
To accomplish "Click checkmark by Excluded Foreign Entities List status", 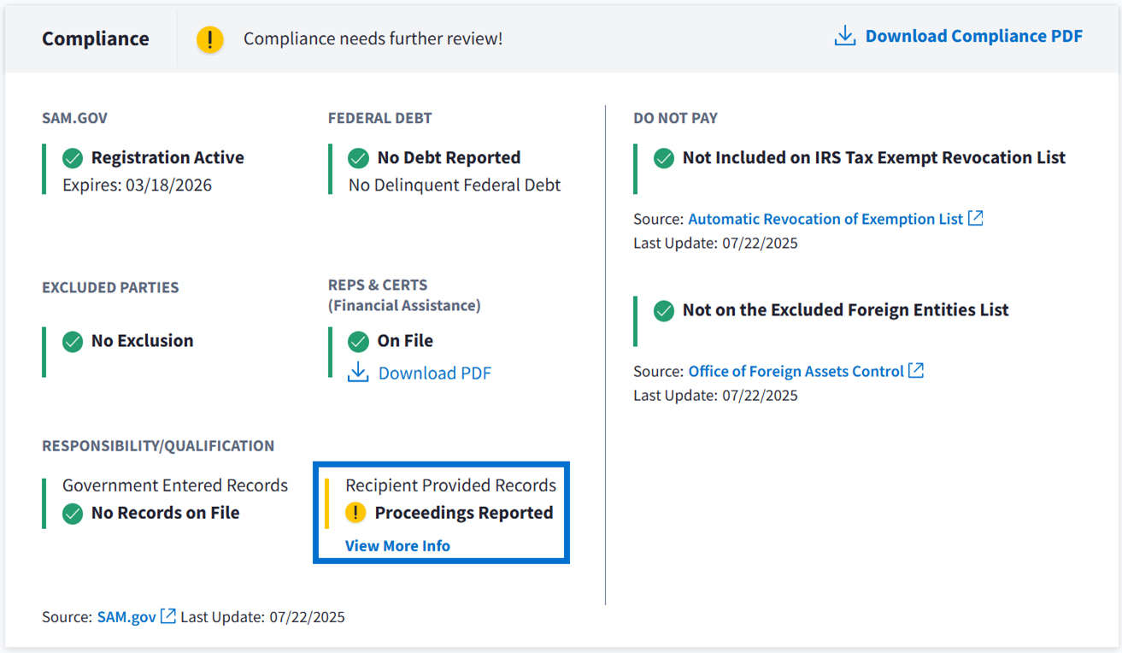I will pyautogui.click(x=664, y=310).
